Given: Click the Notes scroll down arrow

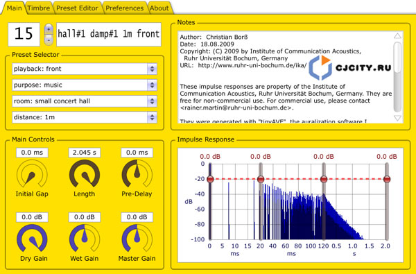Looking at the screenshot, I should click(x=397, y=118).
